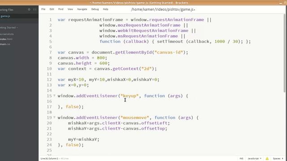Toggle INS insert mode indicator

241,158
